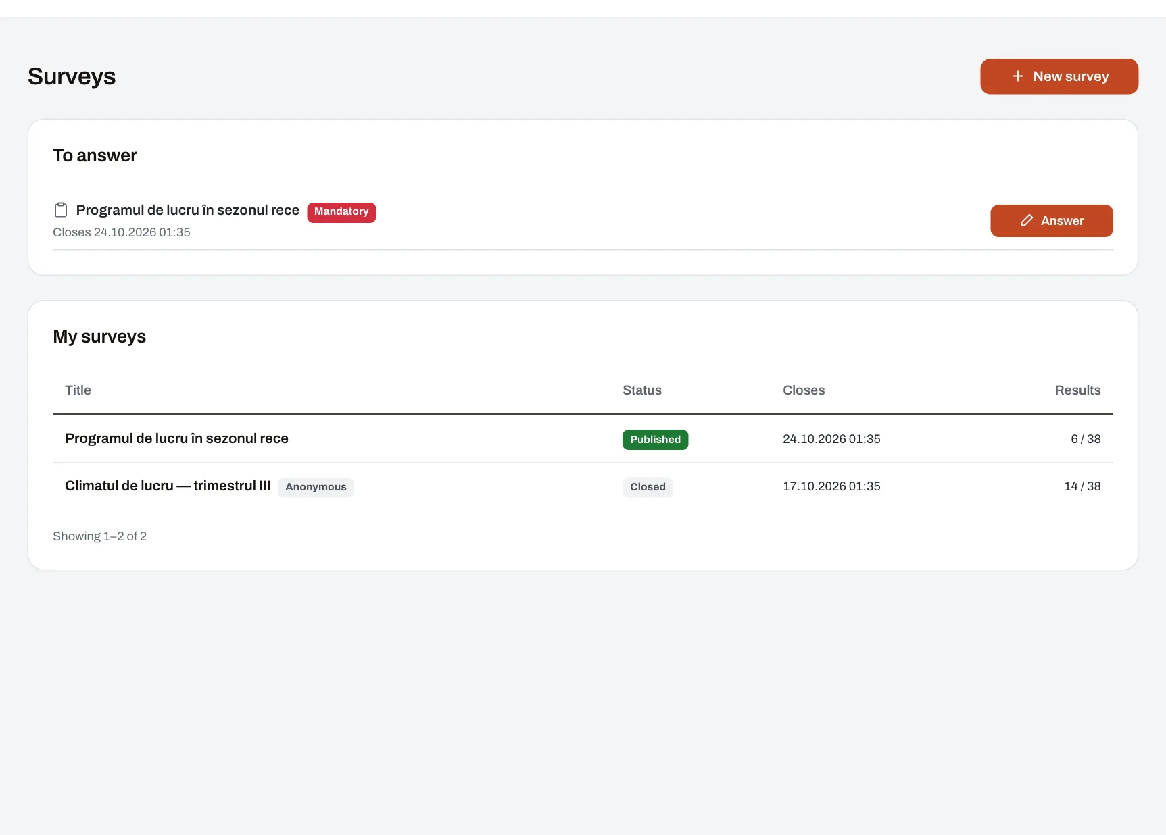Click the Anonymous badge
Image resolution: width=1166 pixels, height=835 pixels.
pos(316,487)
